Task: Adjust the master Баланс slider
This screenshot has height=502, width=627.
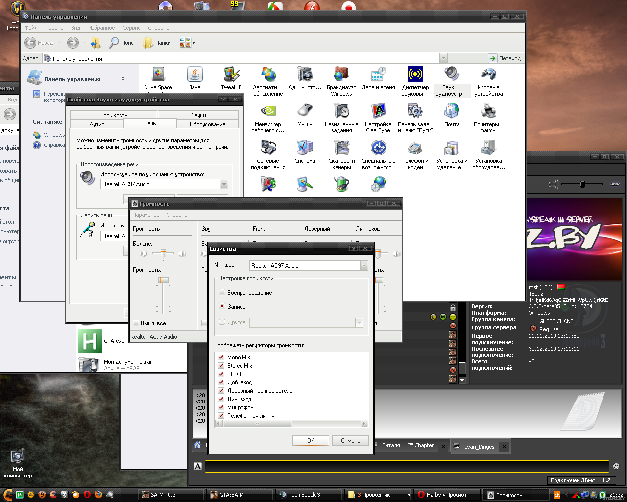Action: coord(163,253)
